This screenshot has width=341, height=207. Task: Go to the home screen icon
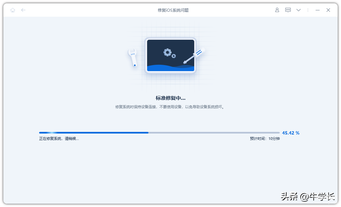point(13,10)
